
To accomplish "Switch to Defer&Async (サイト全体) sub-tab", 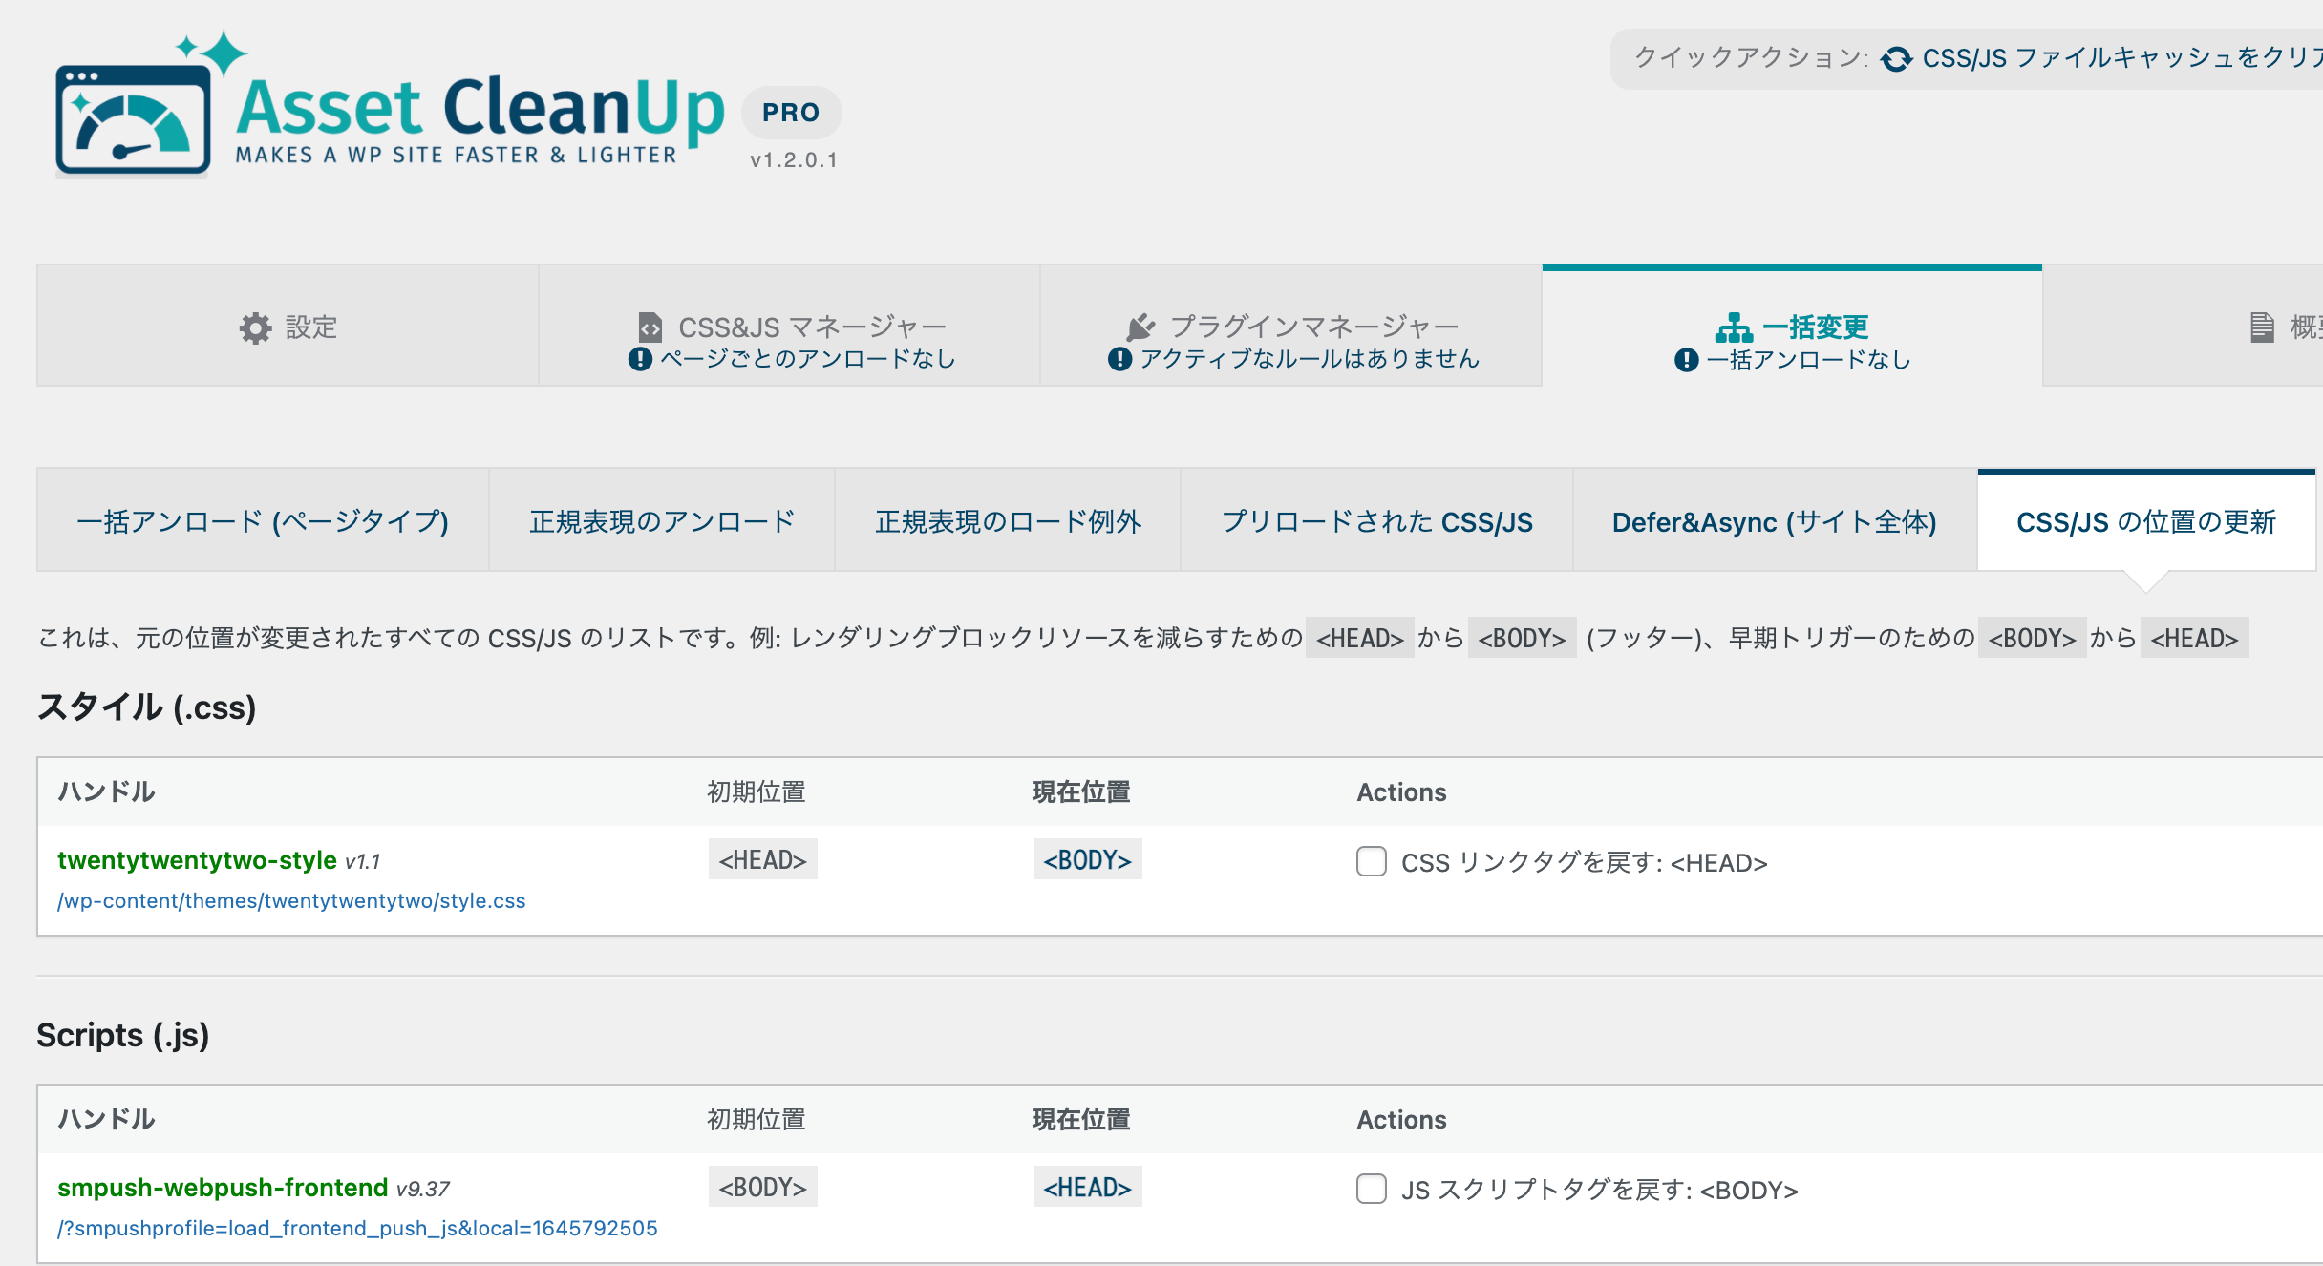I will (1775, 521).
